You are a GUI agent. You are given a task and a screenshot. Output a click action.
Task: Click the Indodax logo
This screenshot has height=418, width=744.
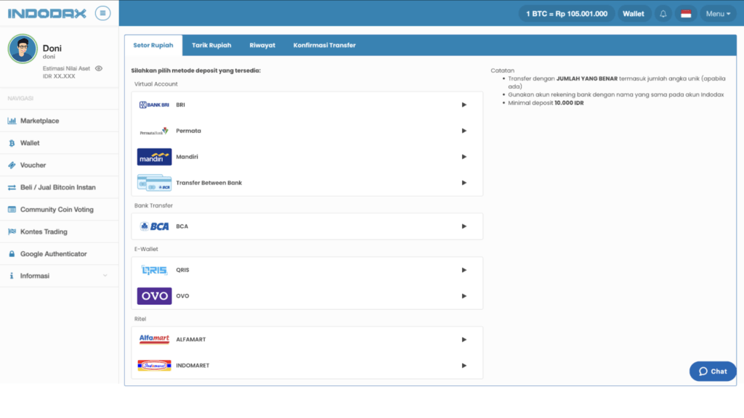coord(46,13)
